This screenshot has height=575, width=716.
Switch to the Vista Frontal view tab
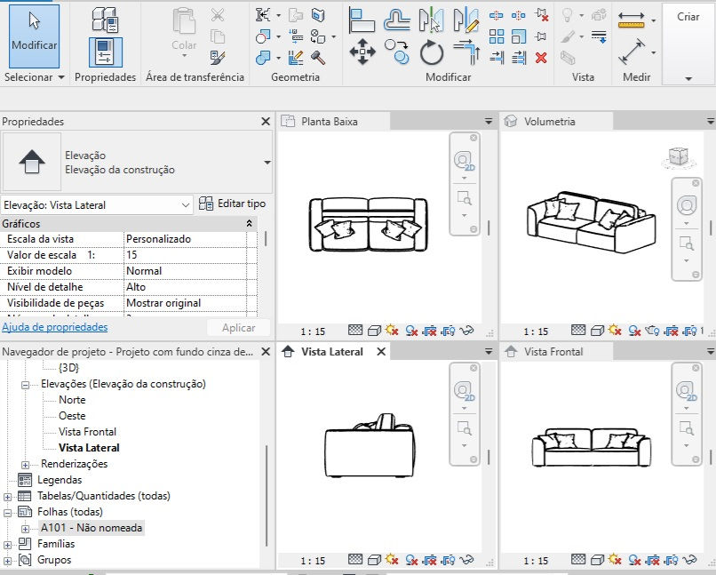pyautogui.click(x=556, y=352)
